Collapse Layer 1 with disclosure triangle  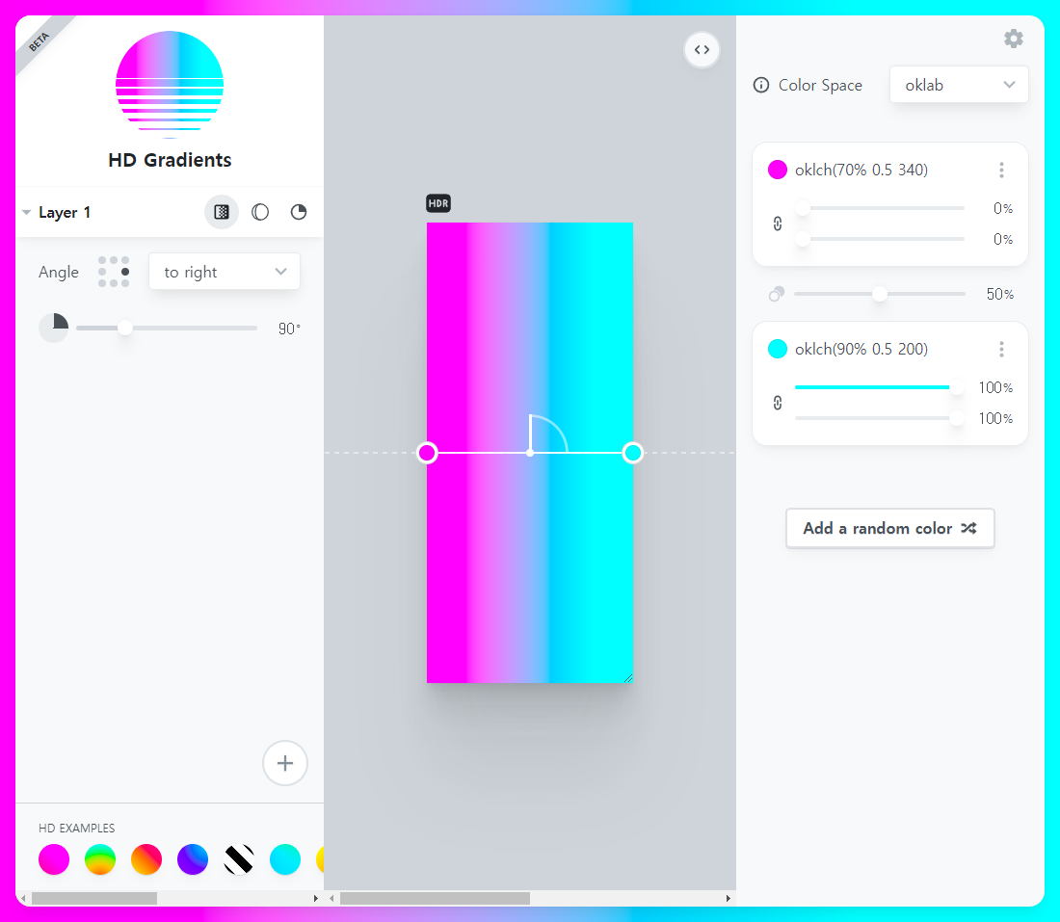click(26, 212)
